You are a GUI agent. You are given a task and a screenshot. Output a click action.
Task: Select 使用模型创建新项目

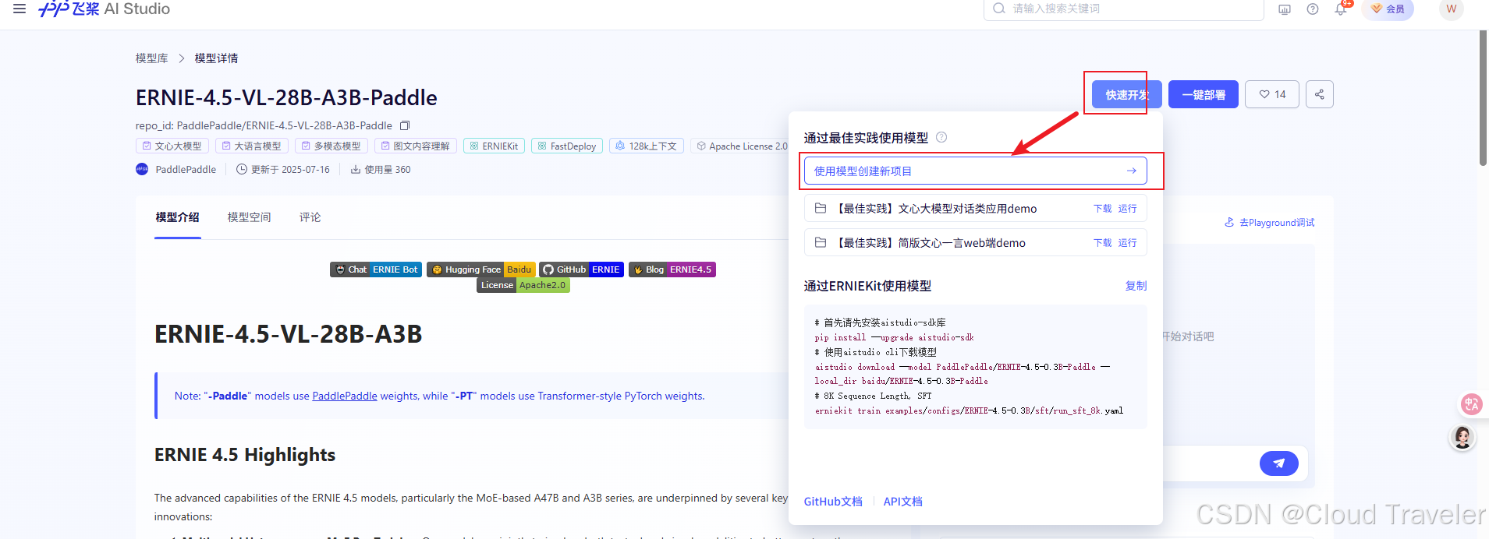[976, 171]
